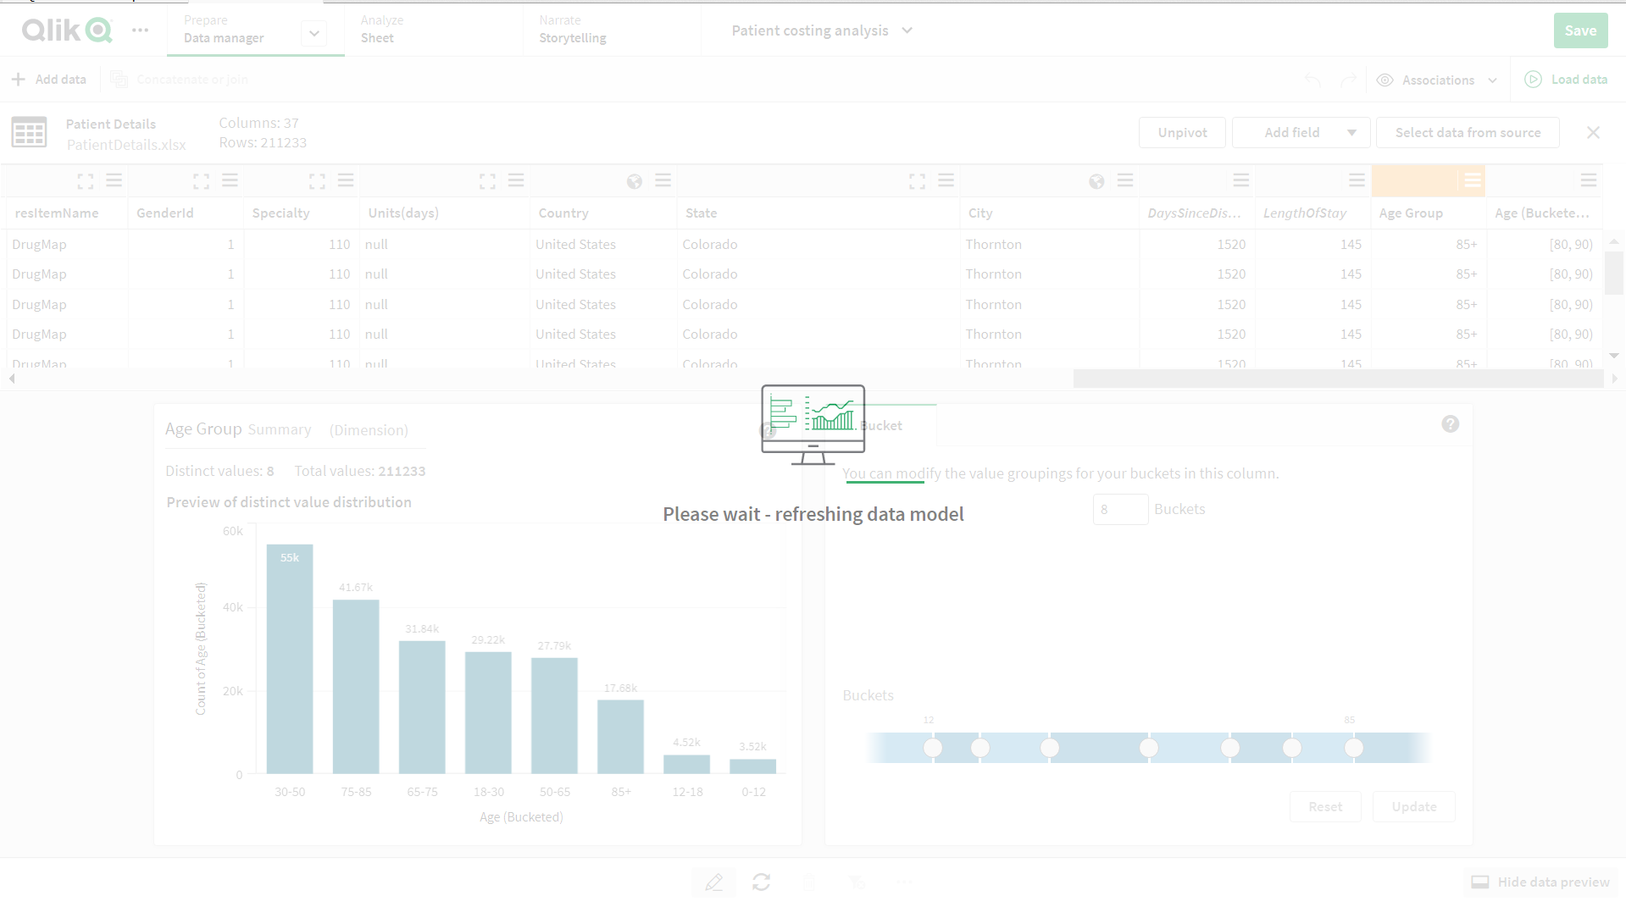
Task: Click the refresh field icon in bottom toolbar
Action: pos(762,882)
